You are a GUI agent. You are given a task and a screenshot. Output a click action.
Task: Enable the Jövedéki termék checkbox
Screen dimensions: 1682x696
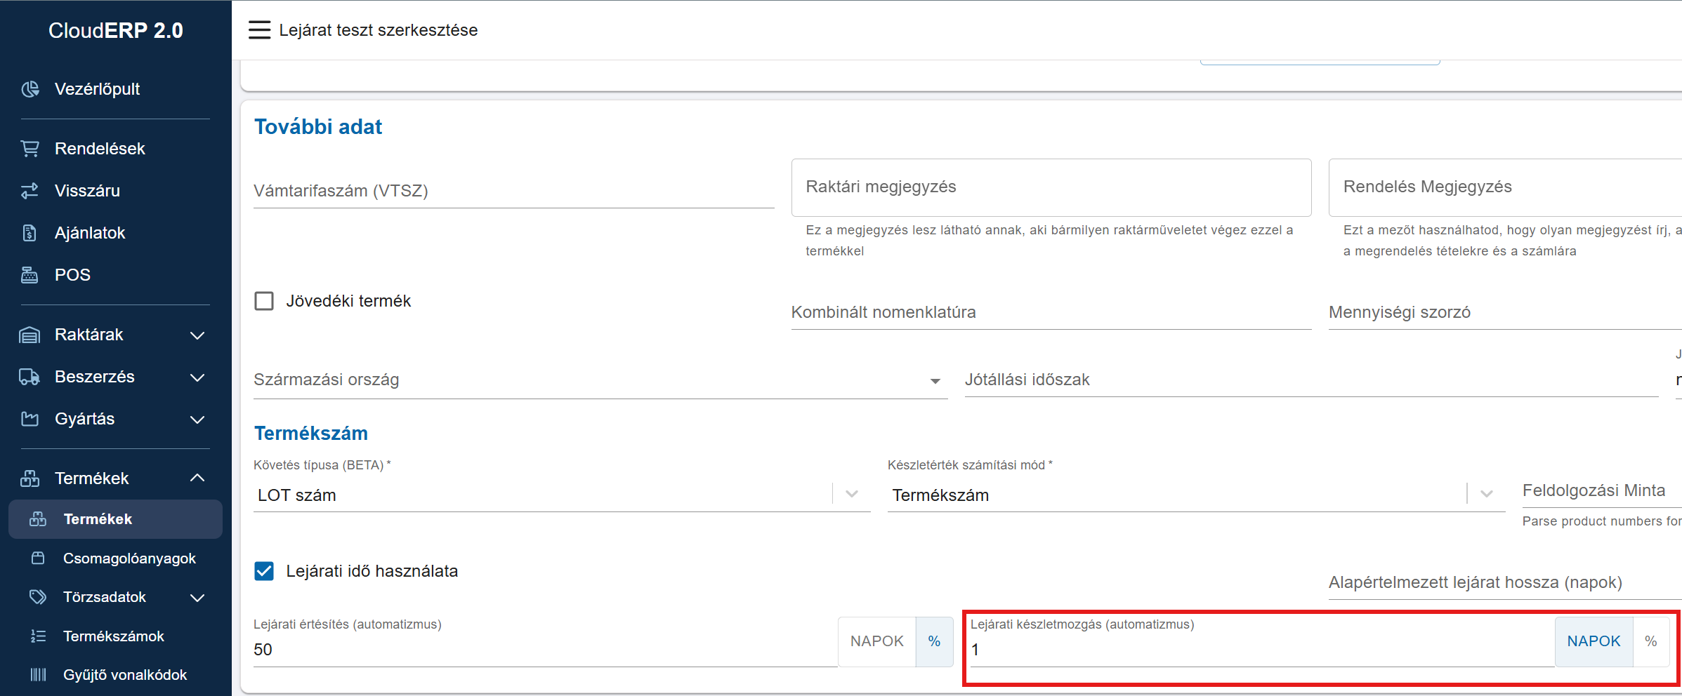[x=264, y=301]
